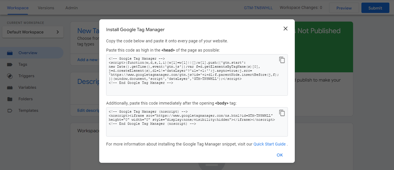Click the Overview sidebar icon

pos(10,53)
